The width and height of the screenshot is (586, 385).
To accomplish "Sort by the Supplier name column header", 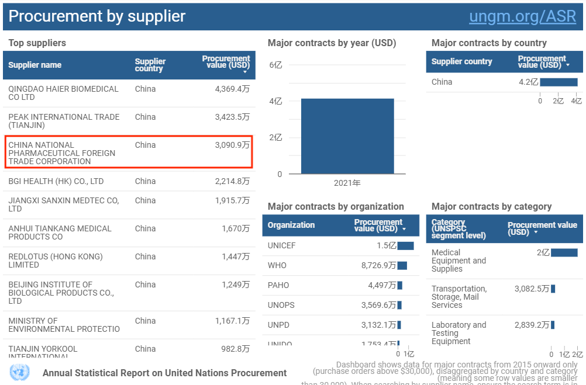I will coord(35,65).
